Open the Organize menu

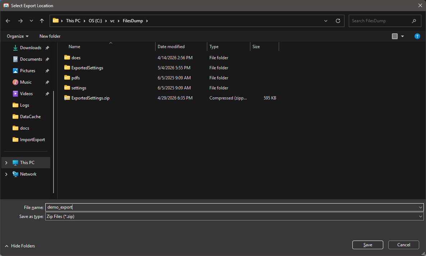click(x=18, y=36)
